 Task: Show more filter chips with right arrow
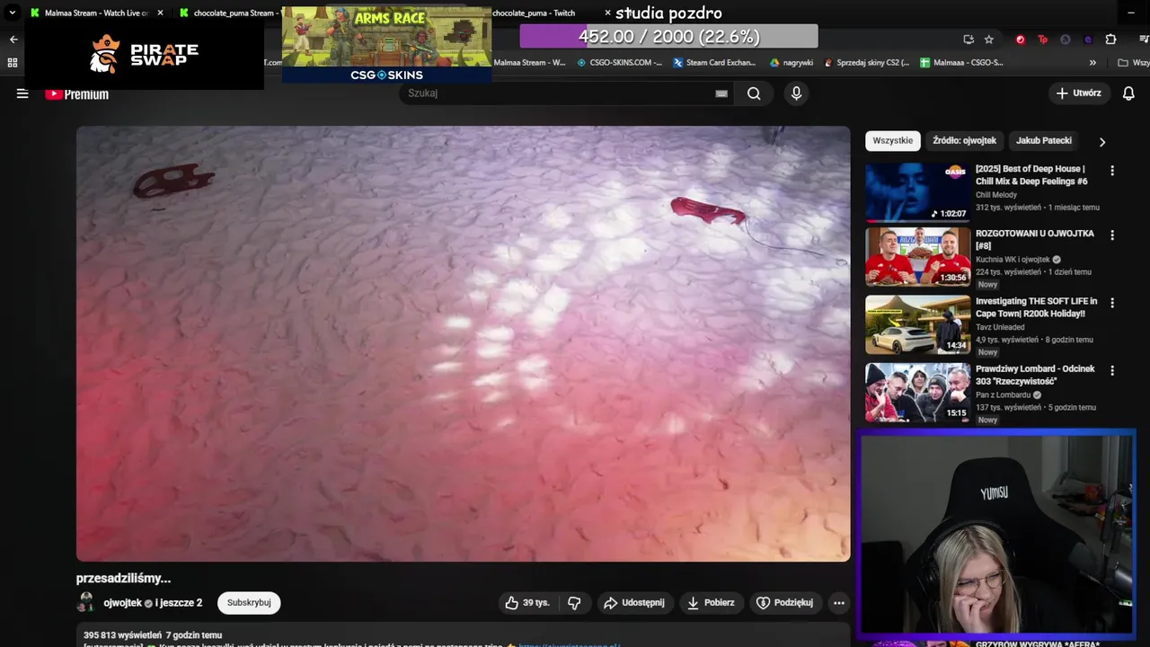click(x=1102, y=142)
